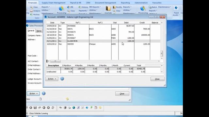Click Processing globe icon beside Batch
This screenshot has width=209, height=117.
pos(143,8)
